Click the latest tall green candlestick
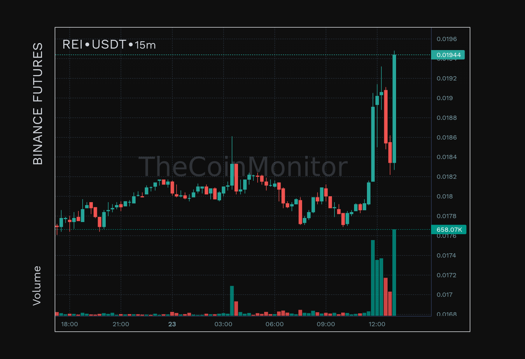Viewport: 525px width, 359px height. coord(394,109)
